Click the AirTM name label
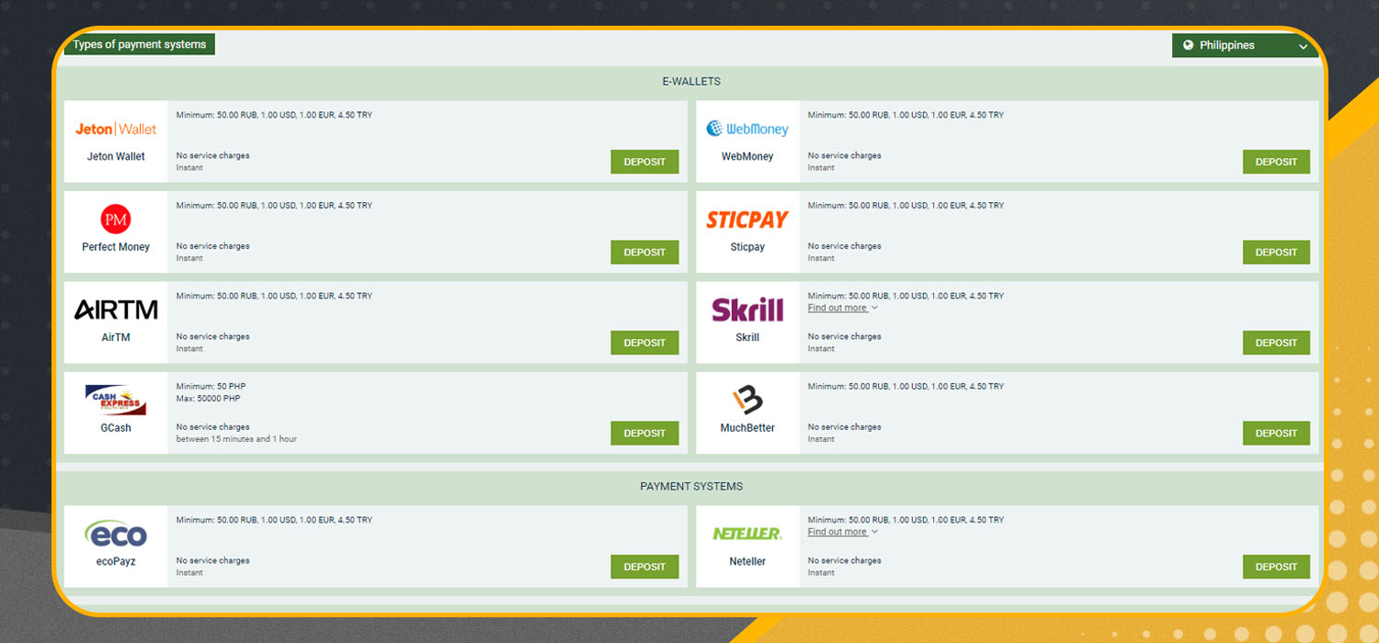Viewport: 1379px width, 643px height. tap(116, 337)
